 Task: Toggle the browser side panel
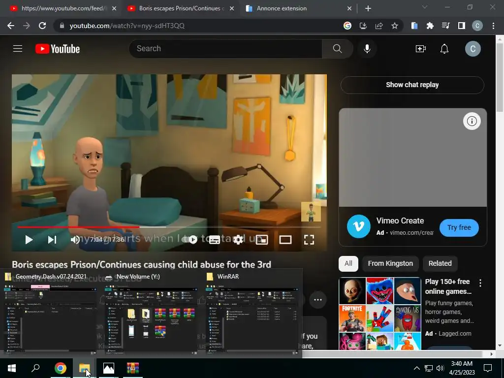coord(462,26)
